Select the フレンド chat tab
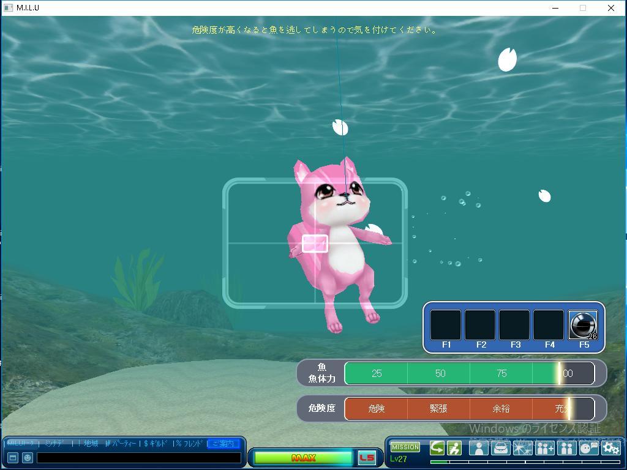Viewport: 627px width, 470px height. [x=190, y=443]
